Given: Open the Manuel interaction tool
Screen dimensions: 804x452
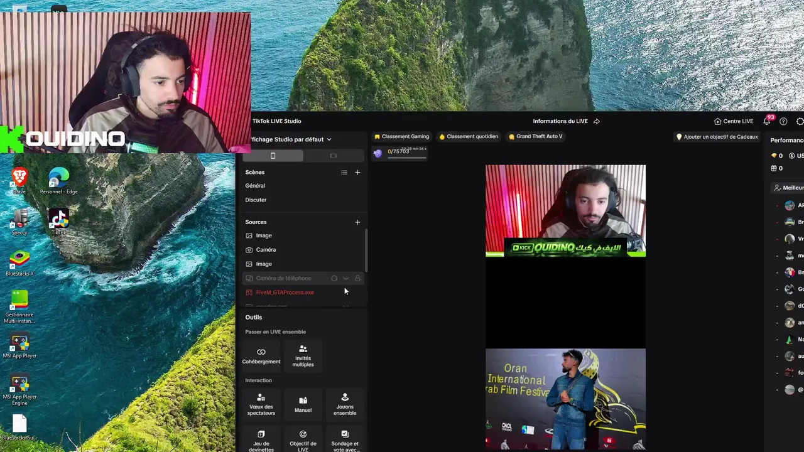Looking at the screenshot, I should 303,404.
